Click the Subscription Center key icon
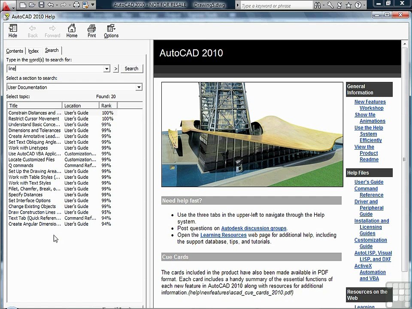The width and height of the screenshot is (412, 309). click(330, 5)
